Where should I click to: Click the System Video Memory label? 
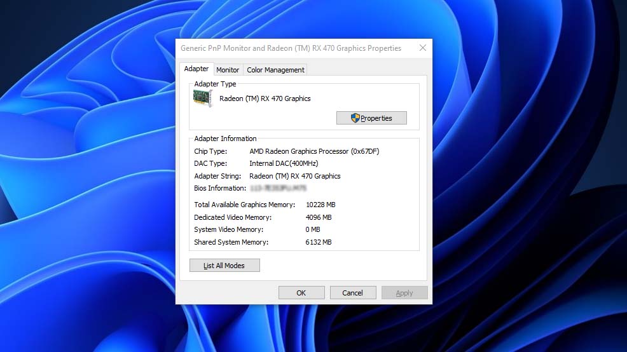(229, 229)
